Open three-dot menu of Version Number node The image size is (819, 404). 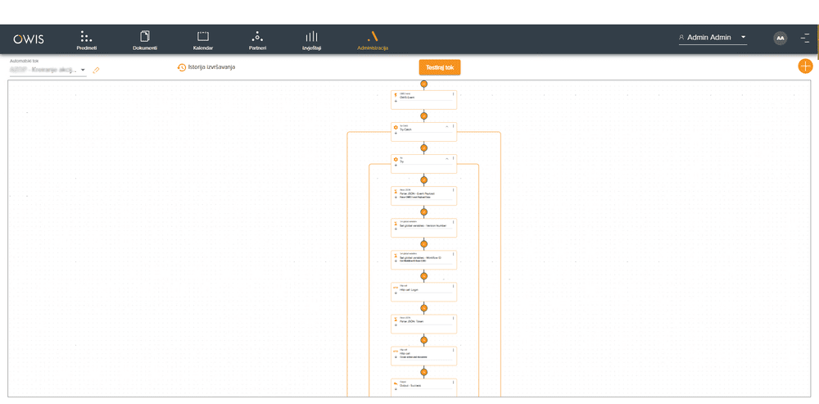454,221
